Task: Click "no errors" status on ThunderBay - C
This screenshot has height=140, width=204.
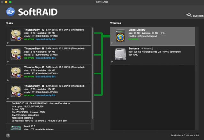Action: [29, 77]
